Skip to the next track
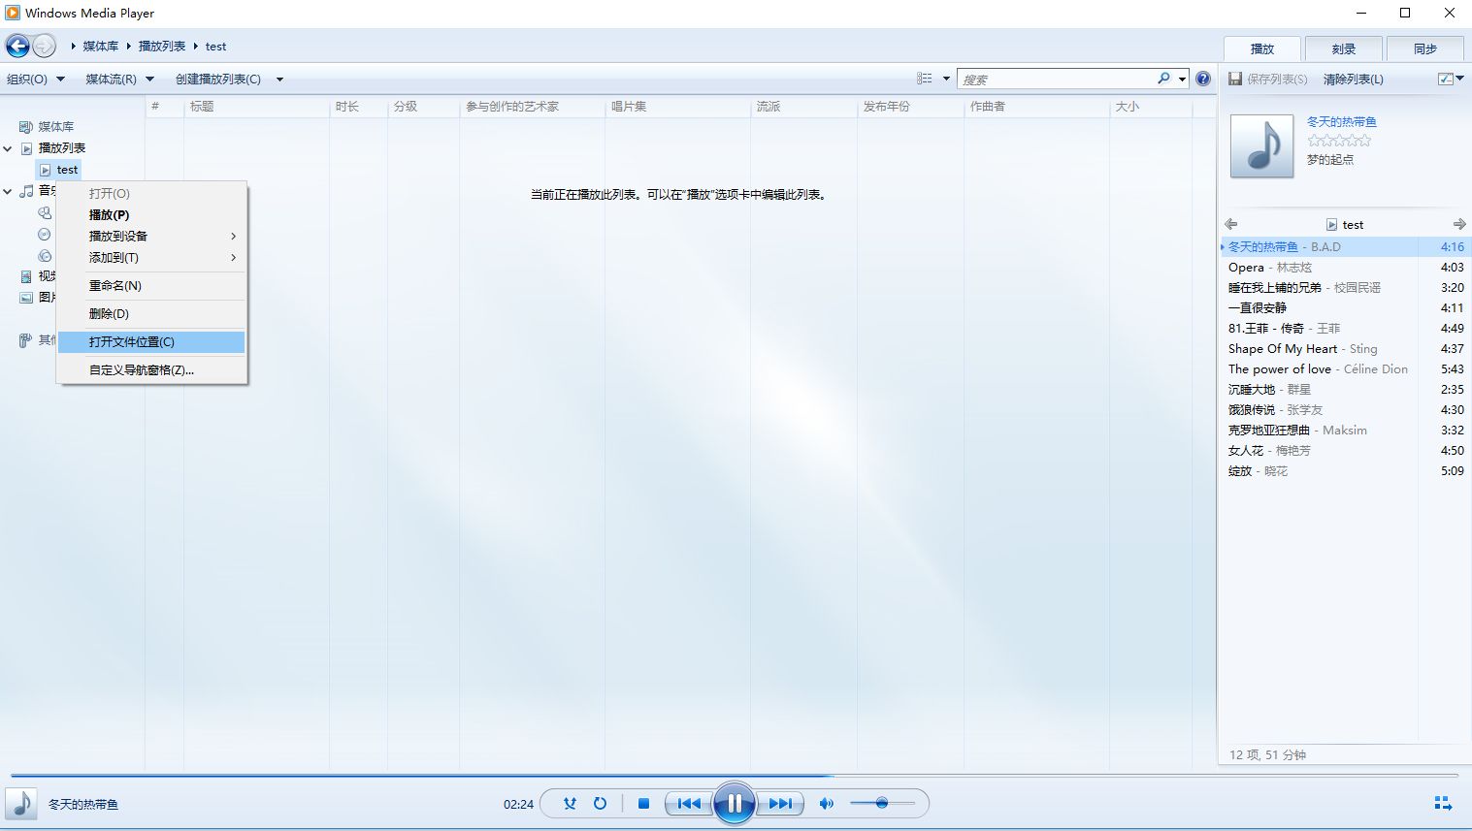Image resolution: width=1472 pixels, height=831 pixels. pyautogui.click(x=780, y=803)
